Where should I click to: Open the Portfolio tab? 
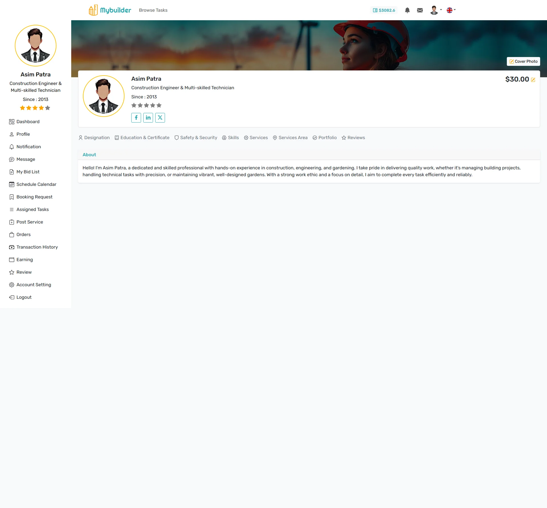tap(324, 138)
